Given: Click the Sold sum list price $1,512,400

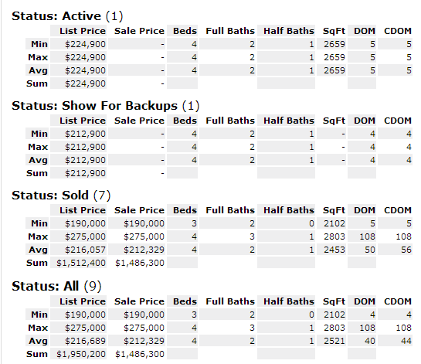Looking at the screenshot, I should (x=81, y=263).
